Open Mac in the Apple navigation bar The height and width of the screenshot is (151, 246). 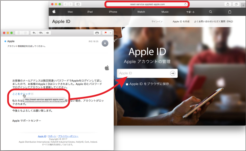point(70,12)
